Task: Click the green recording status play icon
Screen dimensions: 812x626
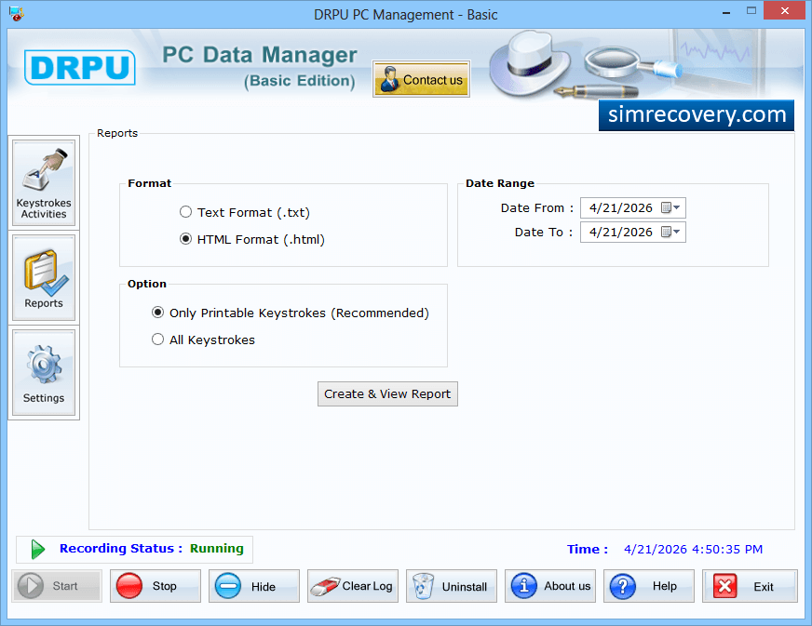Action: click(37, 549)
